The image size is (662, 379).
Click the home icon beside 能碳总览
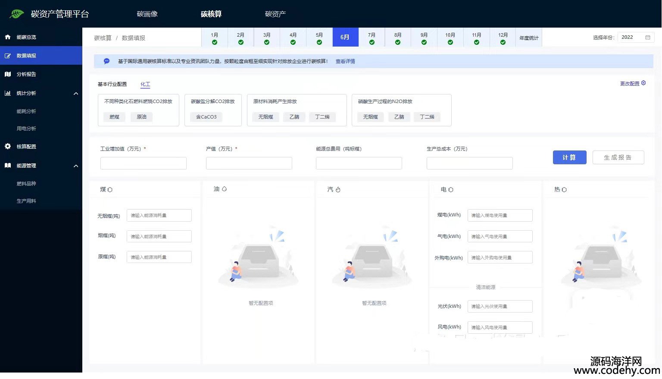point(7,37)
